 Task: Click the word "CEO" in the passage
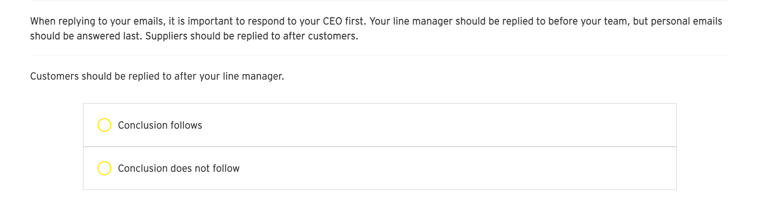click(332, 21)
